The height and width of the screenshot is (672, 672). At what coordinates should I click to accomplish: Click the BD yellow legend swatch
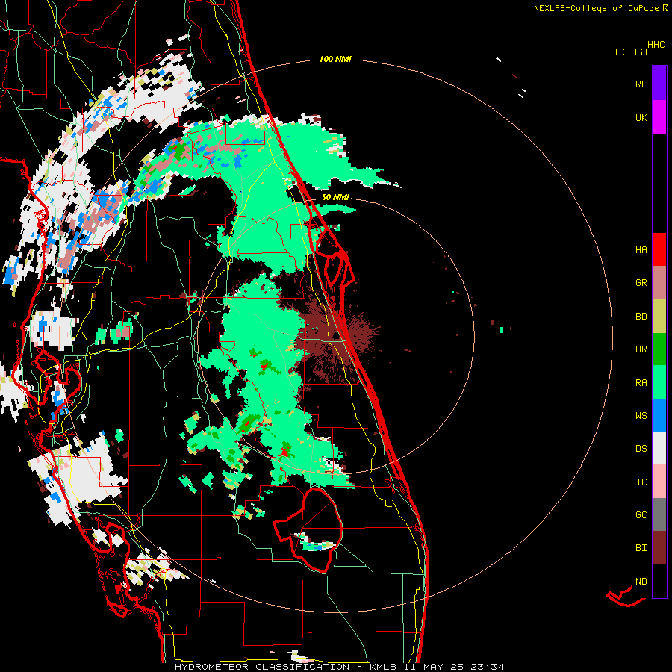click(659, 317)
